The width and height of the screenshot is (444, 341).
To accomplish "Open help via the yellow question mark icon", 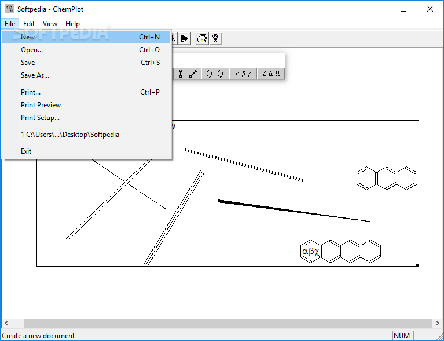I will (x=215, y=38).
